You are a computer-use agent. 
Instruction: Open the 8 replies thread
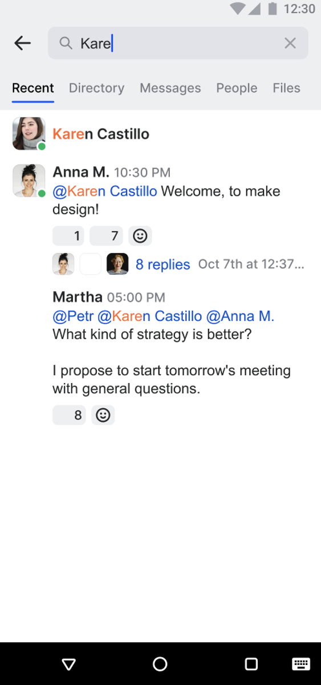click(162, 264)
